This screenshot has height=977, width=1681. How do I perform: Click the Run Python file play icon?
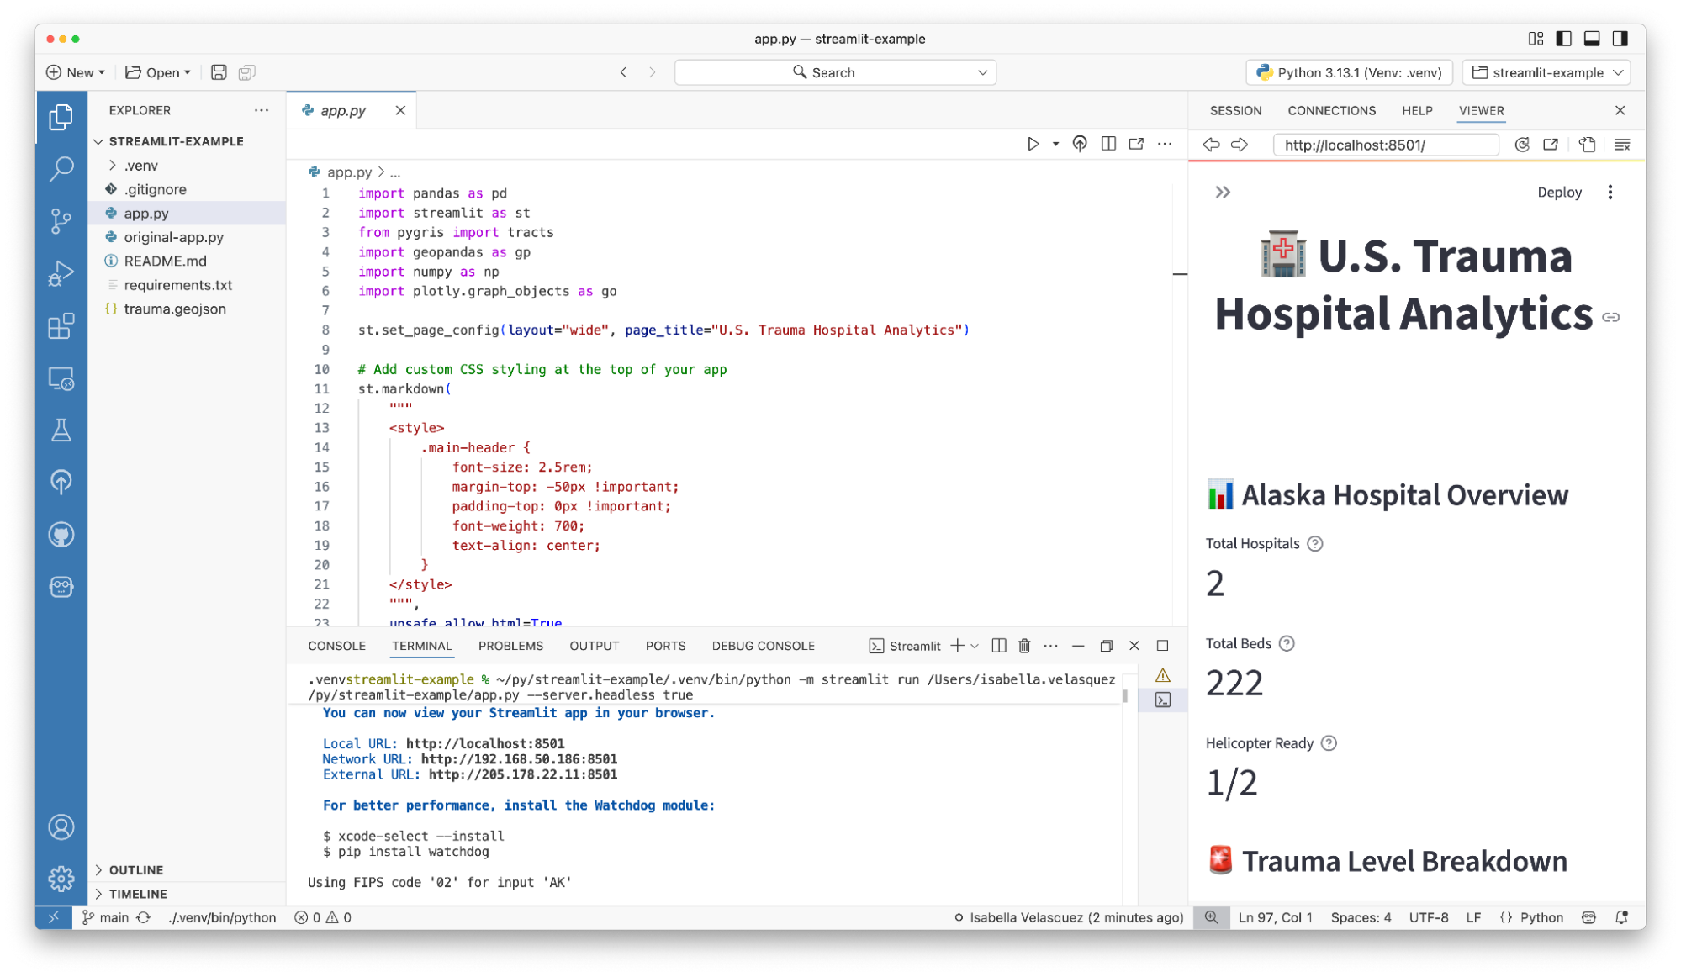[x=1033, y=144]
